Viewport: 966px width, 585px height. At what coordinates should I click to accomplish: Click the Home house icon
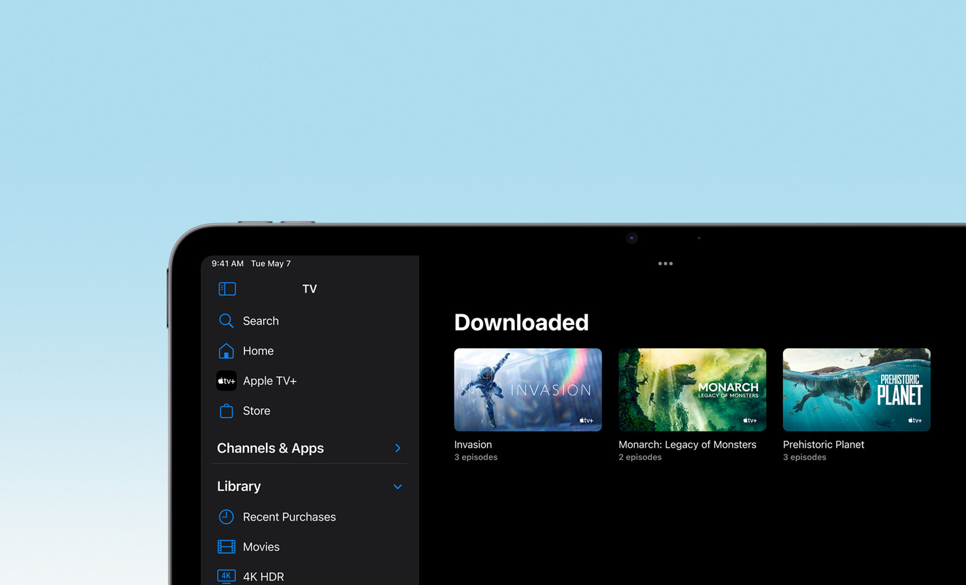pos(227,351)
